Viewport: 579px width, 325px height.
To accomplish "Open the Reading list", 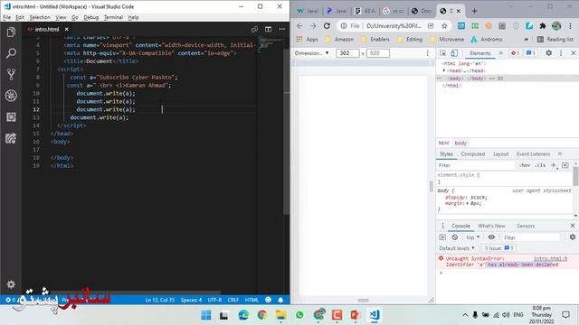I will (555, 40).
